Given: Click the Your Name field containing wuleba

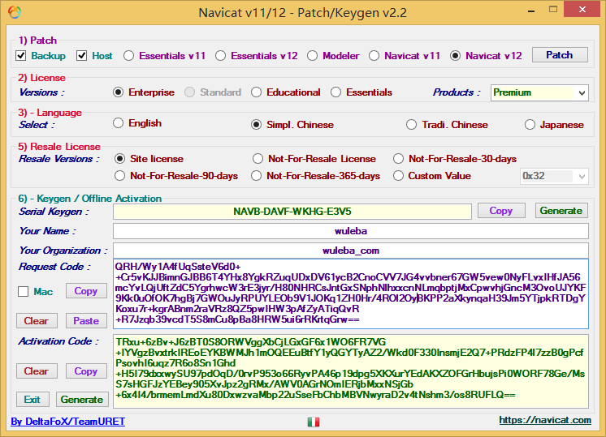Looking at the screenshot, I should click(x=351, y=231).
